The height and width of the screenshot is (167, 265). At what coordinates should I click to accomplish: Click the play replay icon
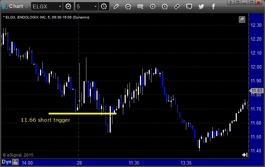(153, 7)
